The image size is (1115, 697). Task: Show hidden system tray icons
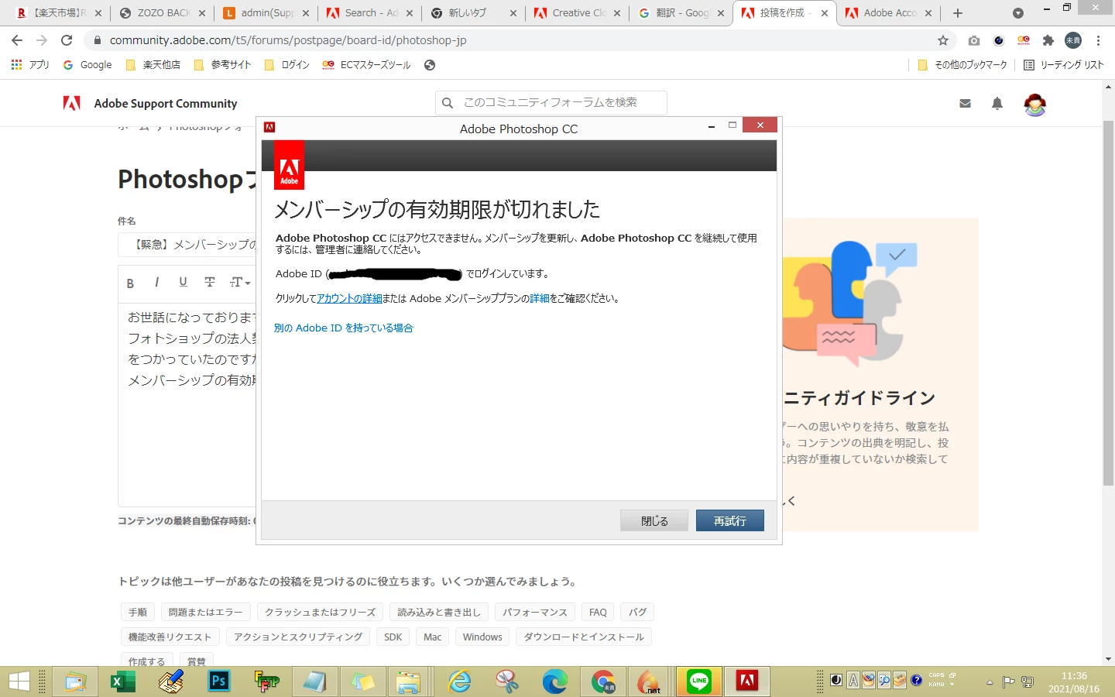coord(989,682)
